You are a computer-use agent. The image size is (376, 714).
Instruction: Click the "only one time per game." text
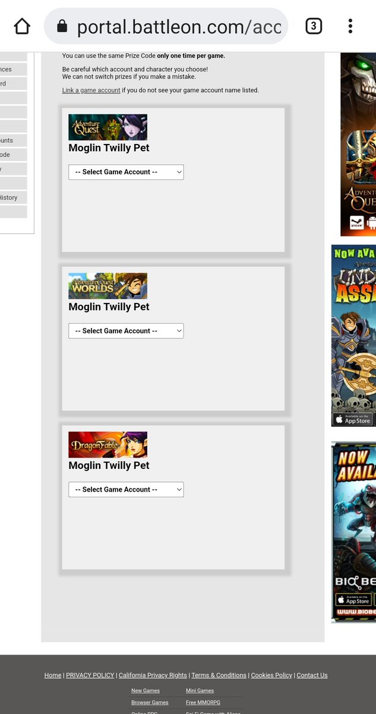191,56
